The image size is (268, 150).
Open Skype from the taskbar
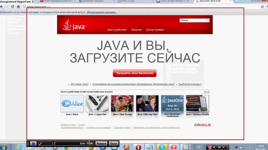coord(162,147)
